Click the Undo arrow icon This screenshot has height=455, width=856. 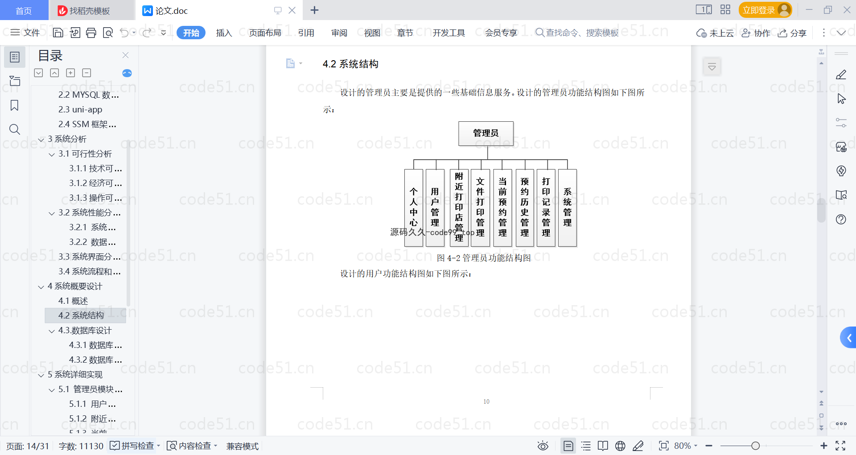tap(124, 33)
